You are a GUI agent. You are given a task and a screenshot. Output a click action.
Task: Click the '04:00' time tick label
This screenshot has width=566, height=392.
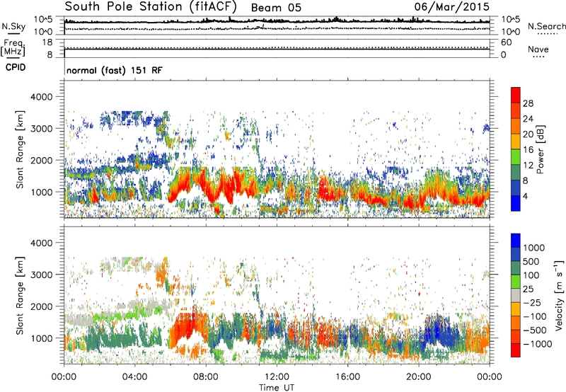[x=134, y=377]
